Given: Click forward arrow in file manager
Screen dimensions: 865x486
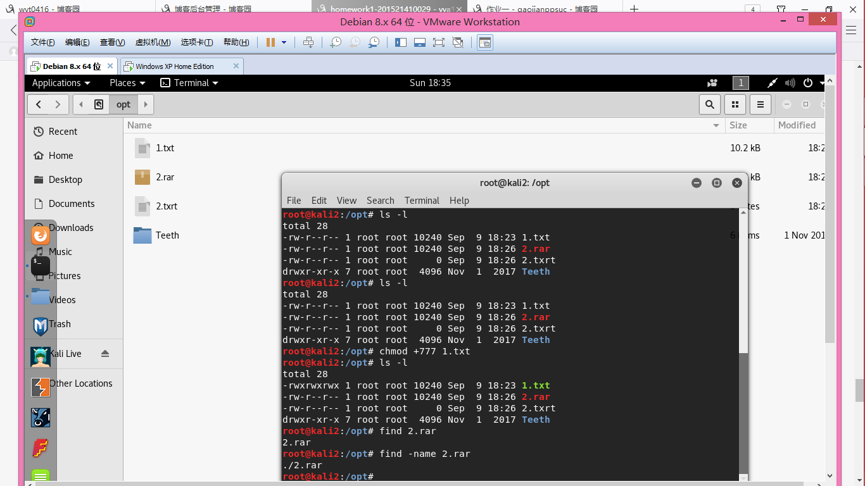Looking at the screenshot, I should click(58, 104).
